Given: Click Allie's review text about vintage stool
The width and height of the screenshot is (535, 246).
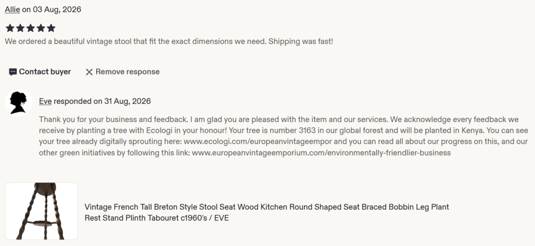Looking at the screenshot, I should point(169,42).
